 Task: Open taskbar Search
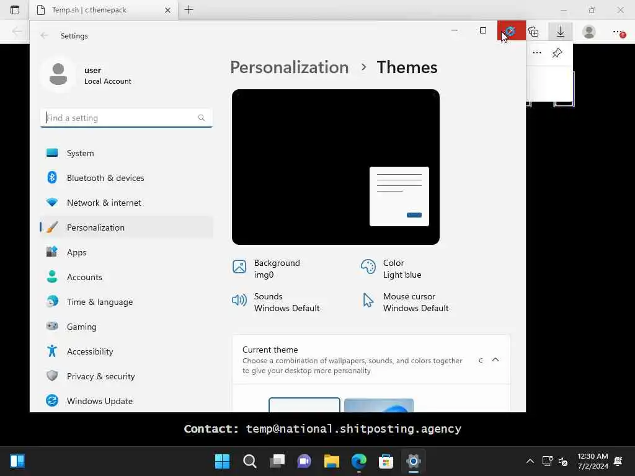coord(249,461)
